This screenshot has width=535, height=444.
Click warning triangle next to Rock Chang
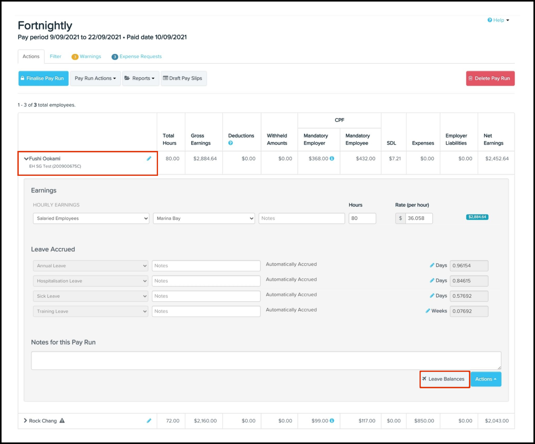pos(62,421)
